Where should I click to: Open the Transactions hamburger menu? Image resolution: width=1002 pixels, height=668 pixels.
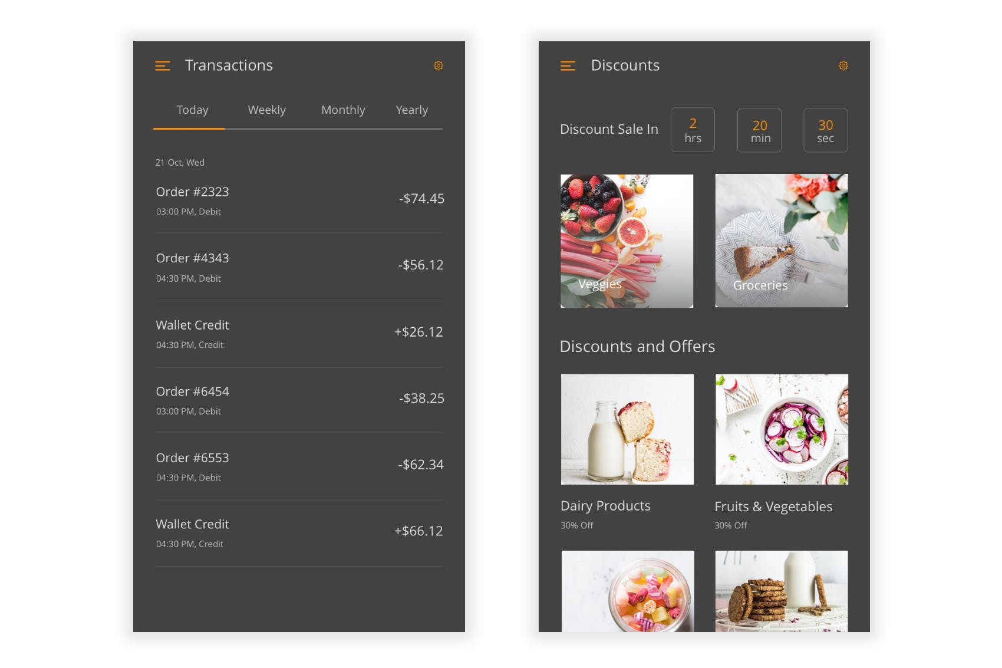163,66
